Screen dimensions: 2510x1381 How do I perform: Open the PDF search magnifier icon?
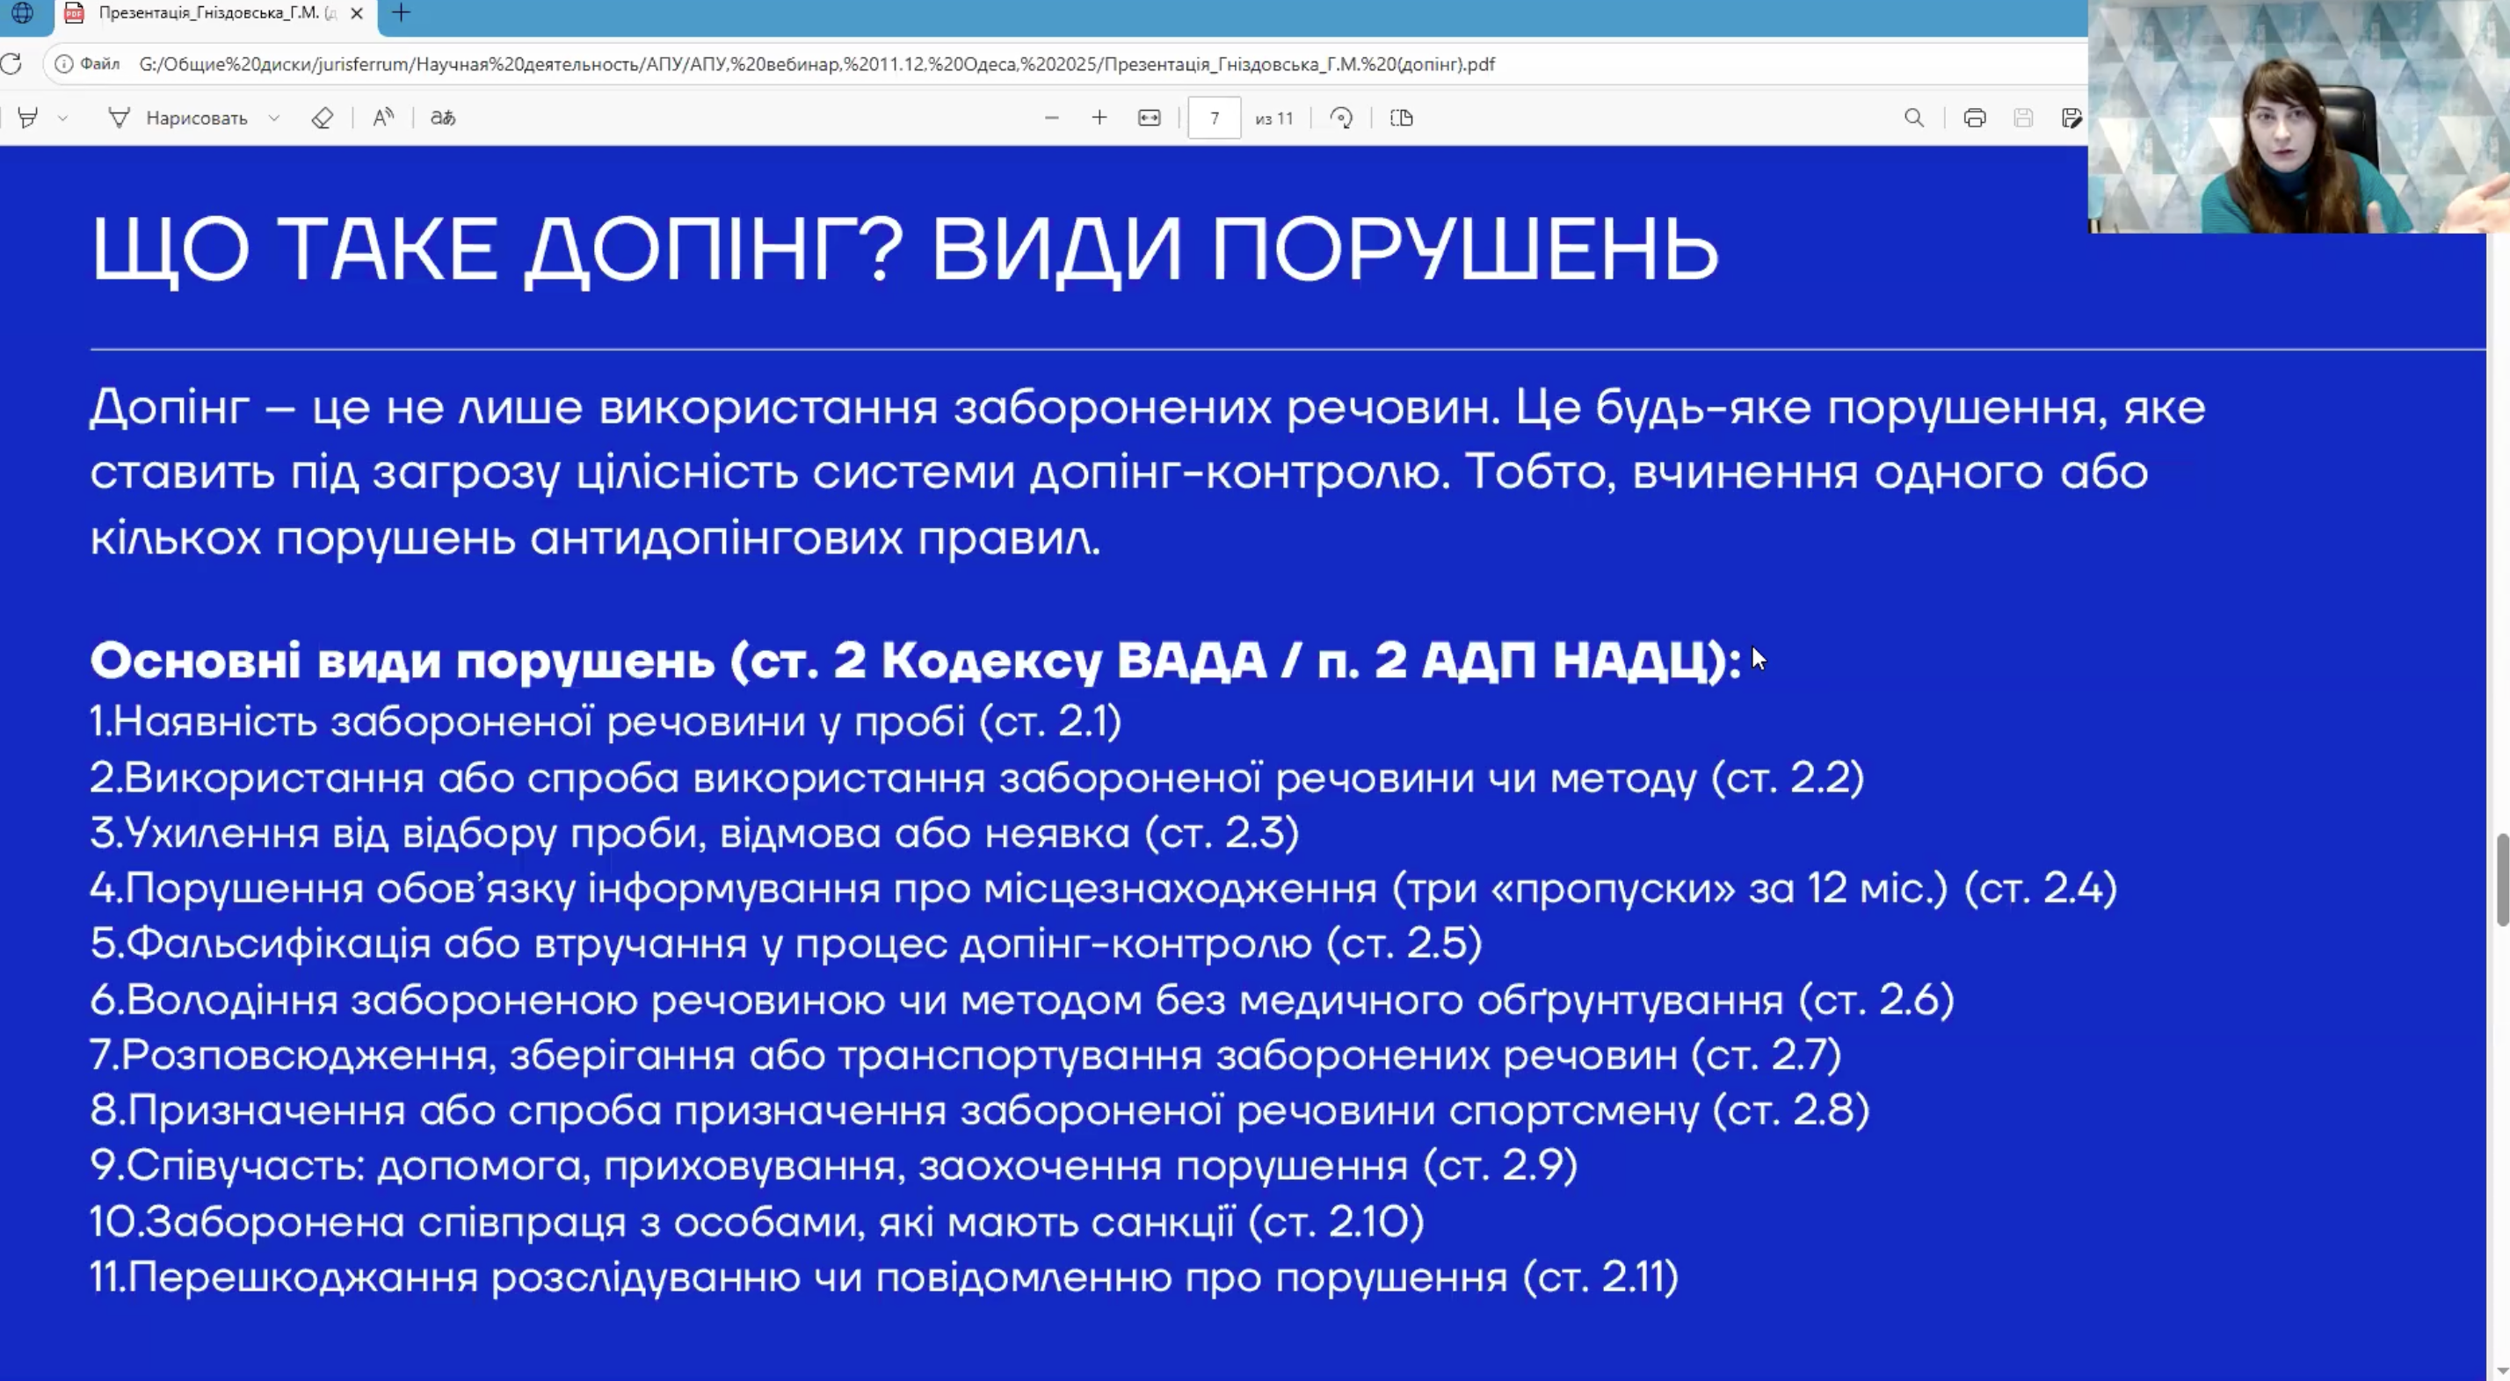coord(1913,118)
